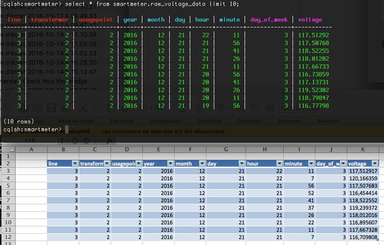This screenshot has width=384, height=245.
Task: Switch to the Révision ribbon tab
Action: 328,121
